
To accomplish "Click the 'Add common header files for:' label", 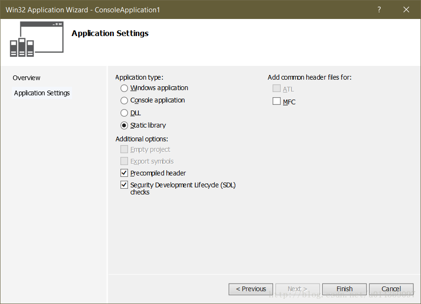I will click(310, 77).
